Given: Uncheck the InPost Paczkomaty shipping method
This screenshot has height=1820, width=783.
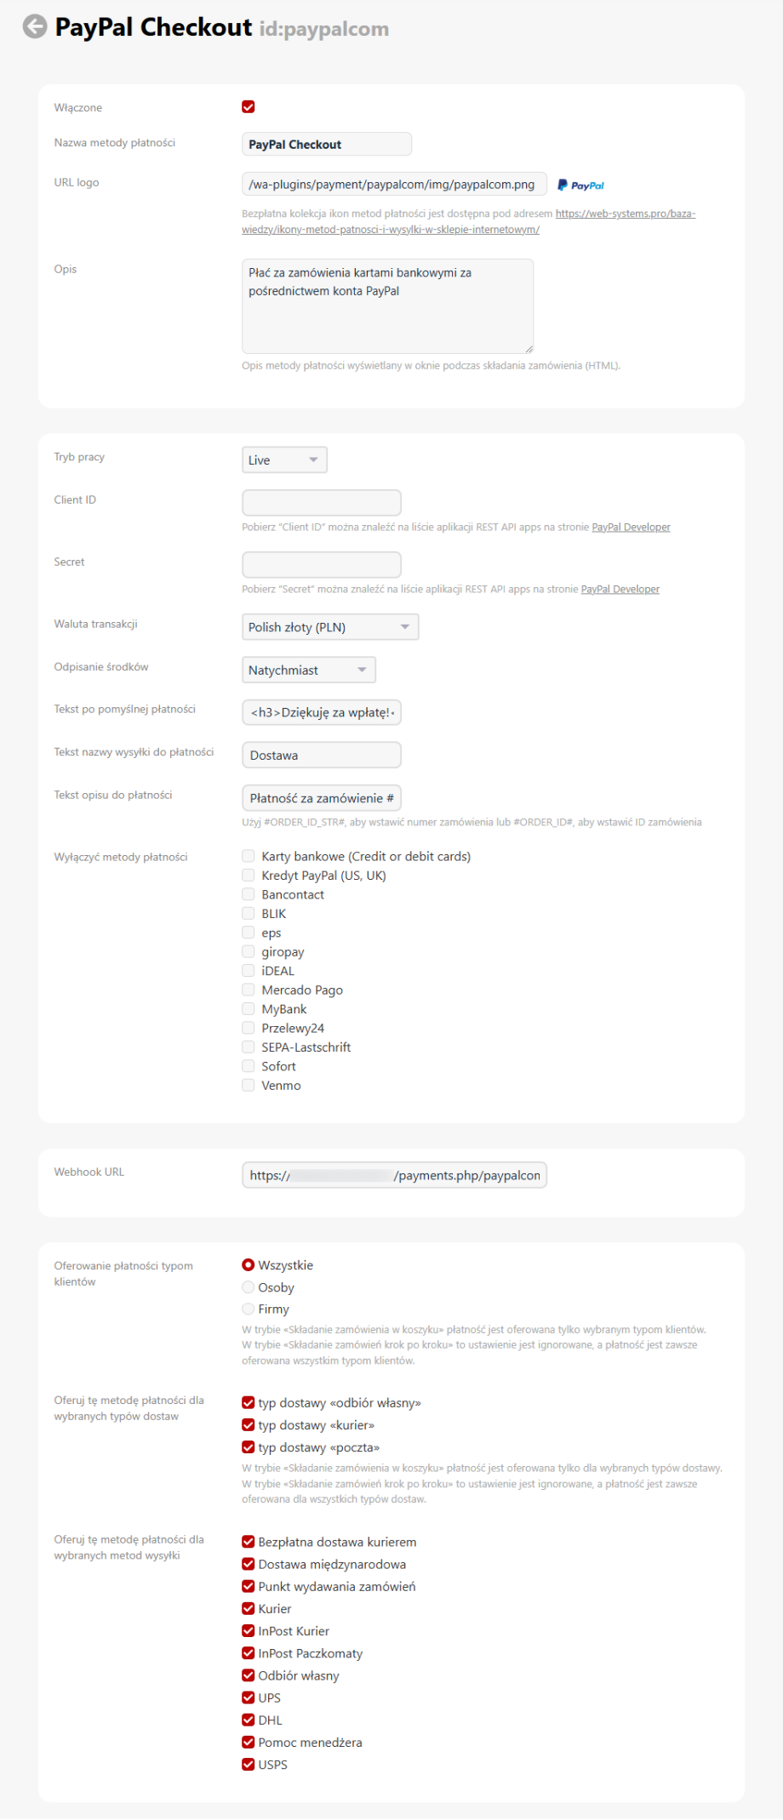Looking at the screenshot, I should 249,1653.
